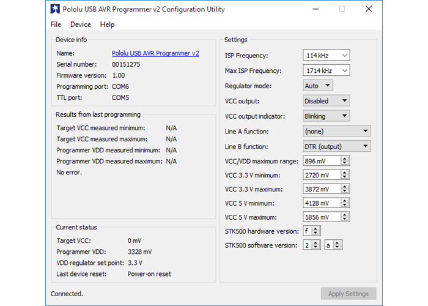This screenshot has height=306, width=428.
Task: Click the STK500 hardware version spinner arrows
Action: tap(316, 231)
